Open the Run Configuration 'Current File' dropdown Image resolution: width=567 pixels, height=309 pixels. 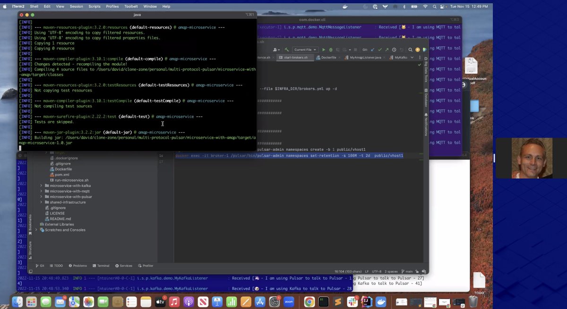305,50
